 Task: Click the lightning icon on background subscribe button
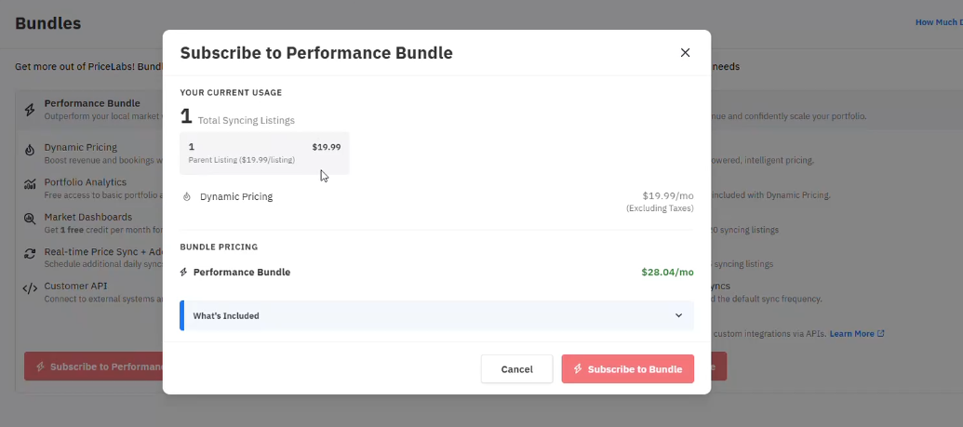point(41,367)
